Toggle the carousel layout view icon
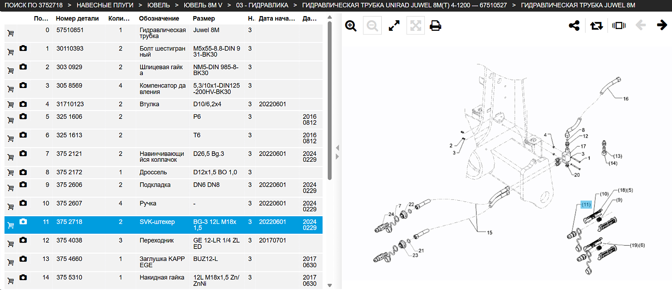Screen dimensions: 672x290 619,25
